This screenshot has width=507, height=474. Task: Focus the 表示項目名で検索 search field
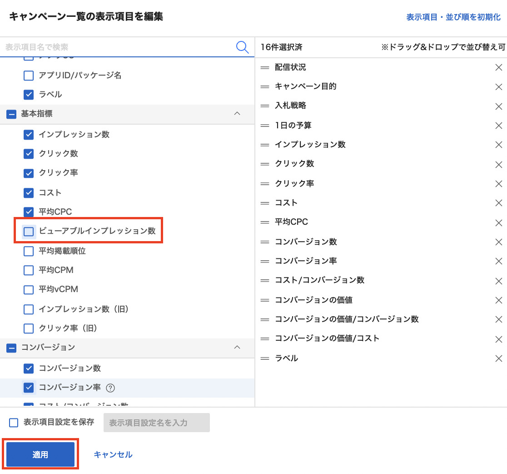(x=118, y=47)
